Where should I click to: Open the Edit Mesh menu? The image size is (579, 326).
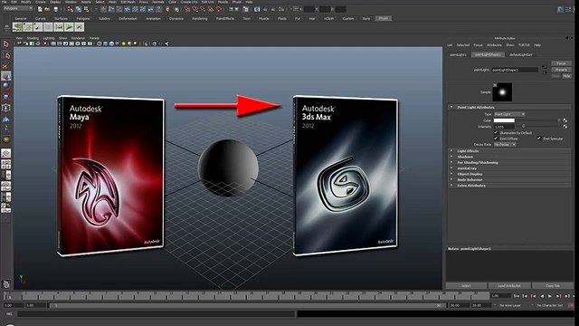click(128, 2)
